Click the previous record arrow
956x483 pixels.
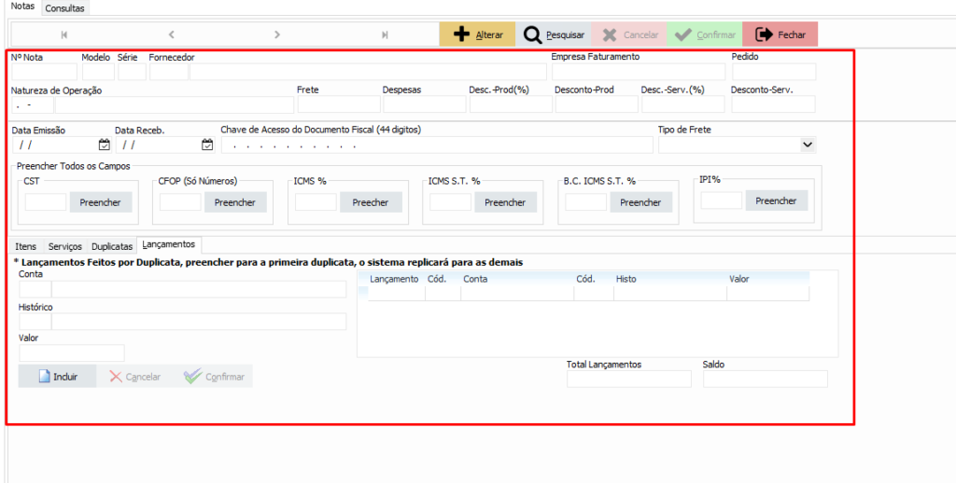tap(171, 34)
